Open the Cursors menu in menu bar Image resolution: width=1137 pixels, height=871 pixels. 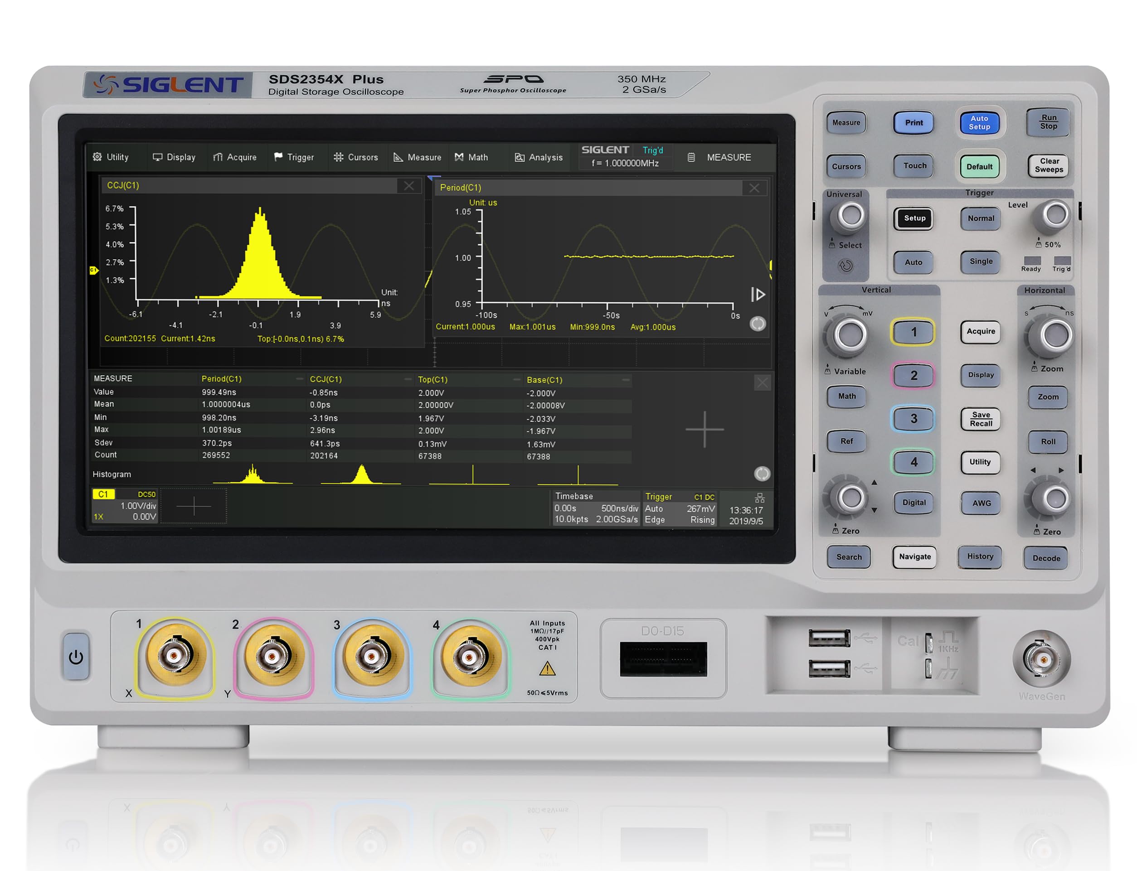click(355, 157)
